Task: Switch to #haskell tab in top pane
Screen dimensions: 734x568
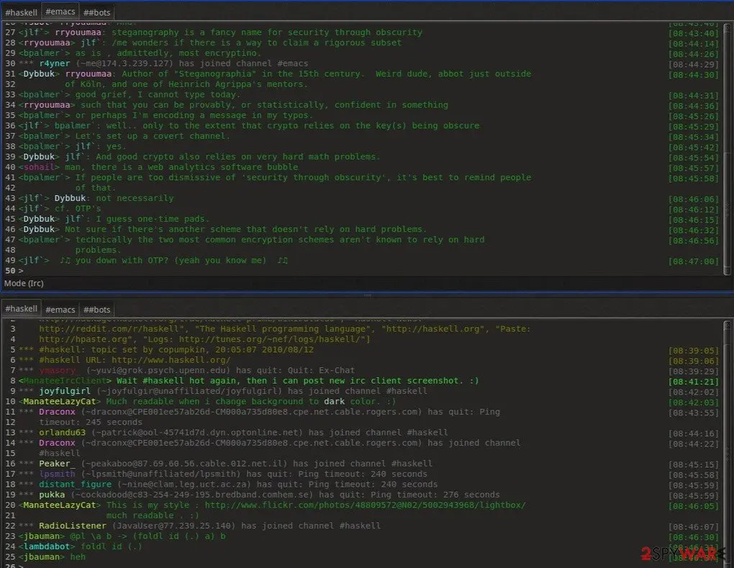Action: click(x=21, y=13)
